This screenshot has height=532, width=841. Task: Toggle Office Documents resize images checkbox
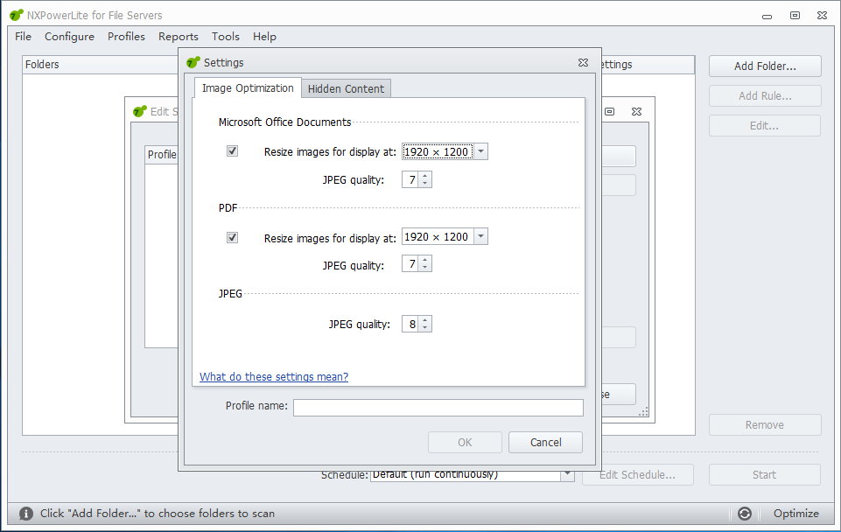232,151
